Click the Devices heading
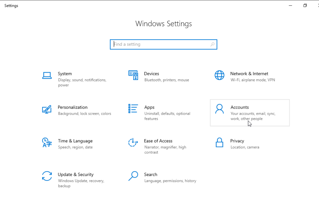This screenshot has width=319, height=210. tap(152, 74)
